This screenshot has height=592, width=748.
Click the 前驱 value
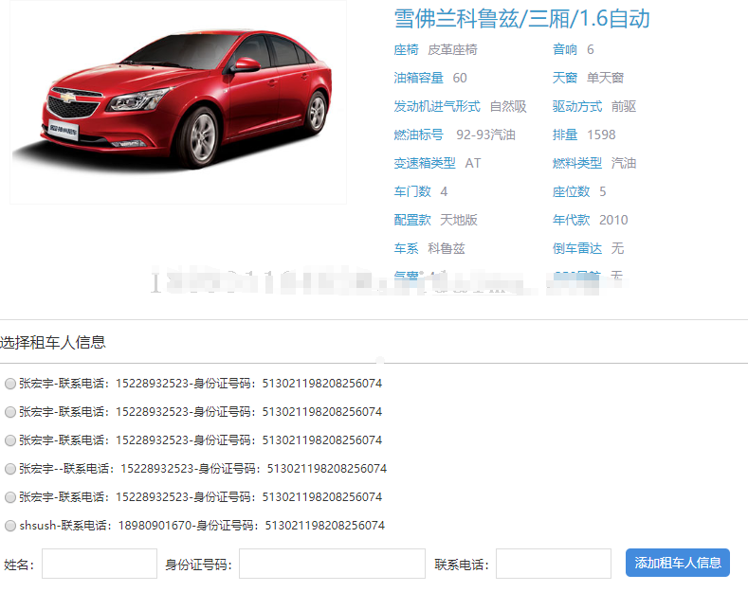pyautogui.click(x=624, y=106)
